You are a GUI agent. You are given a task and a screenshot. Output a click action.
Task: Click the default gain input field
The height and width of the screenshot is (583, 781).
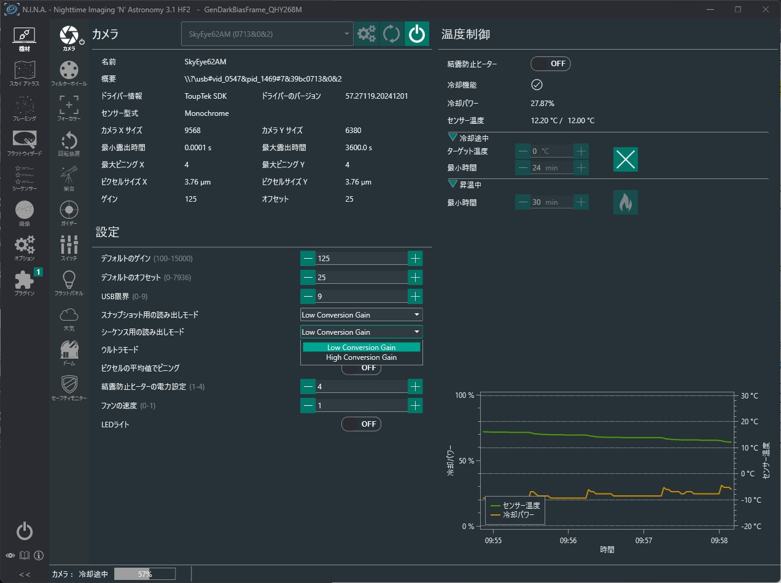point(362,259)
